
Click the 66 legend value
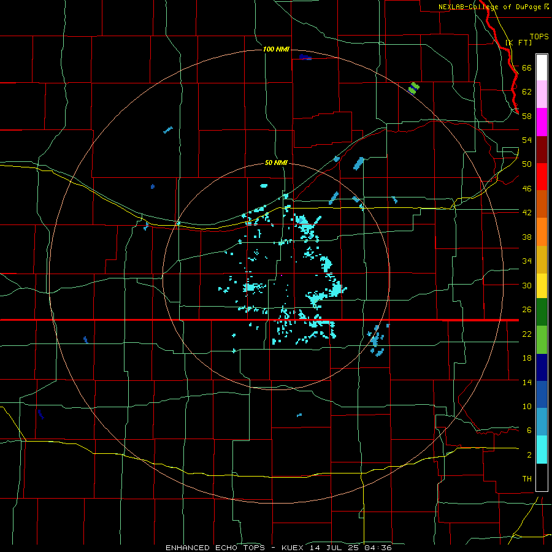tap(527, 67)
